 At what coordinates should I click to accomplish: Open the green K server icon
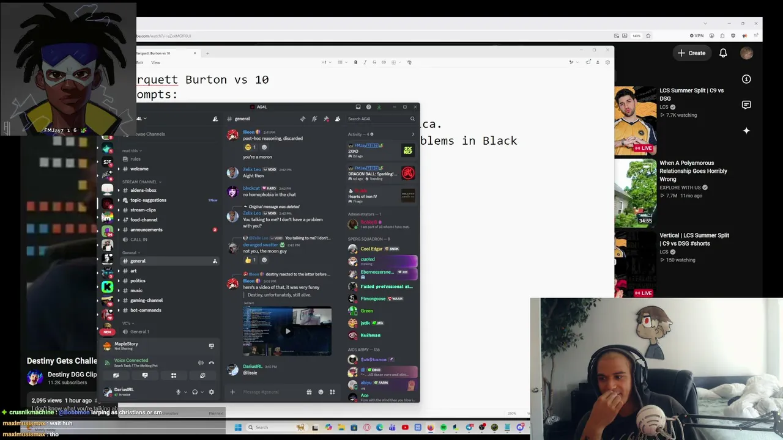click(108, 287)
